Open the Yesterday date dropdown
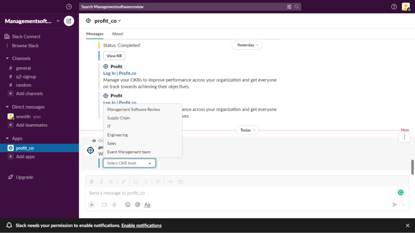Screen dimensions: 415x233 [247, 45]
